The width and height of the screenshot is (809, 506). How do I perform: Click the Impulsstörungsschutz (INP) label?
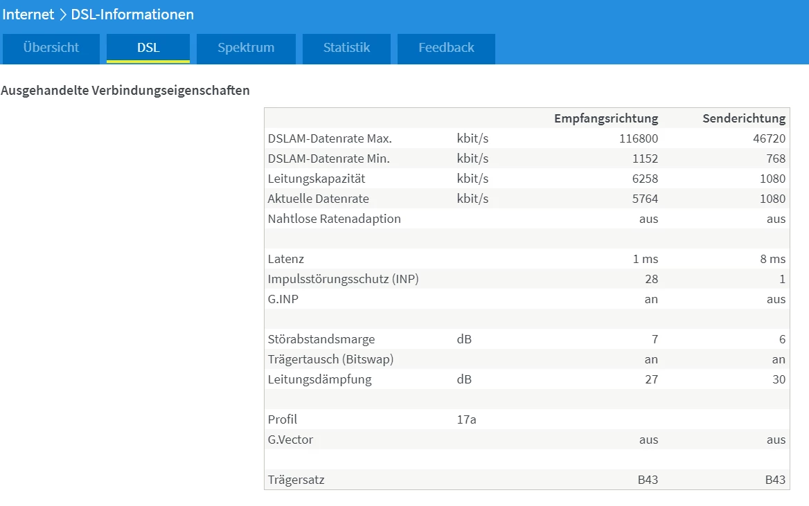tap(343, 279)
